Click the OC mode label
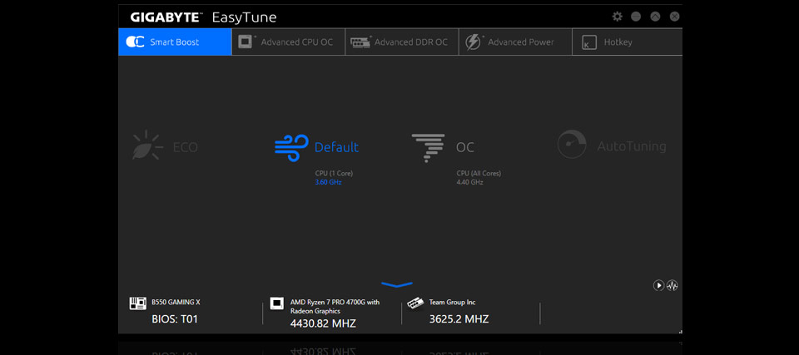The image size is (799, 355). point(465,148)
